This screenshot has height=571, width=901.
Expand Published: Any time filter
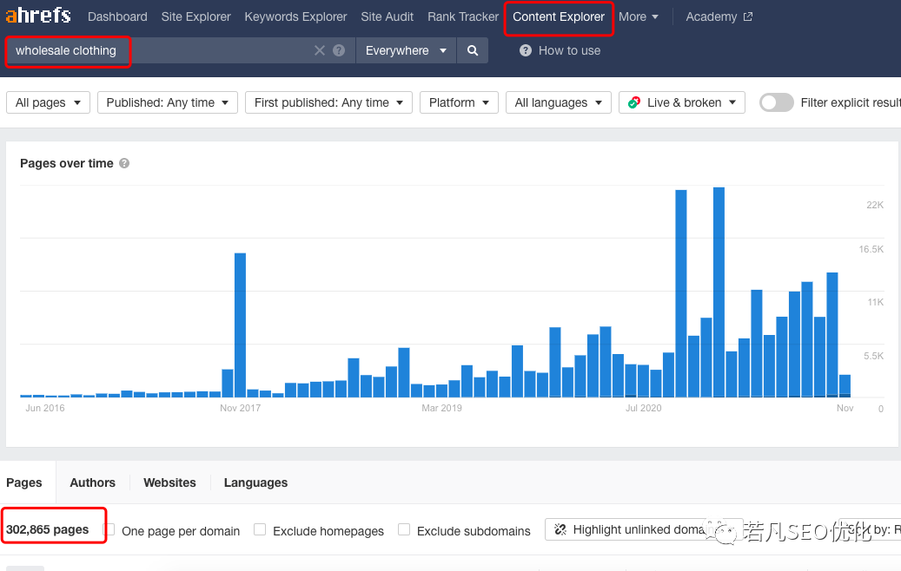point(168,102)
